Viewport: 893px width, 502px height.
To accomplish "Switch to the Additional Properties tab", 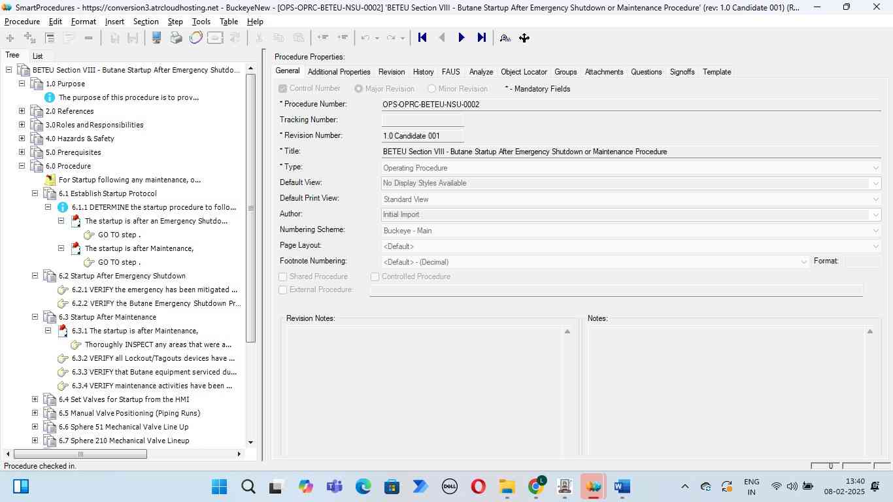I will [339, 72].
